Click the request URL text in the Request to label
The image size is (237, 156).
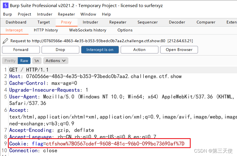(x=99, y=41)
